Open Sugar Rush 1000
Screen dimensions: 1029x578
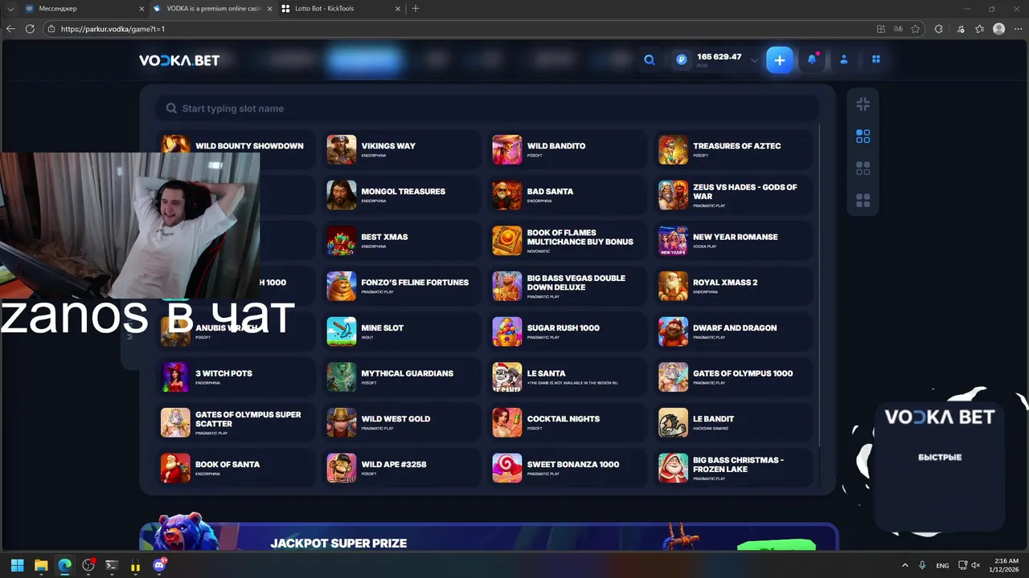click(567, 332)
